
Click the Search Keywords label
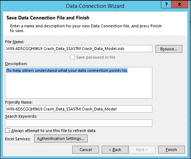click(x=21, y=116)
